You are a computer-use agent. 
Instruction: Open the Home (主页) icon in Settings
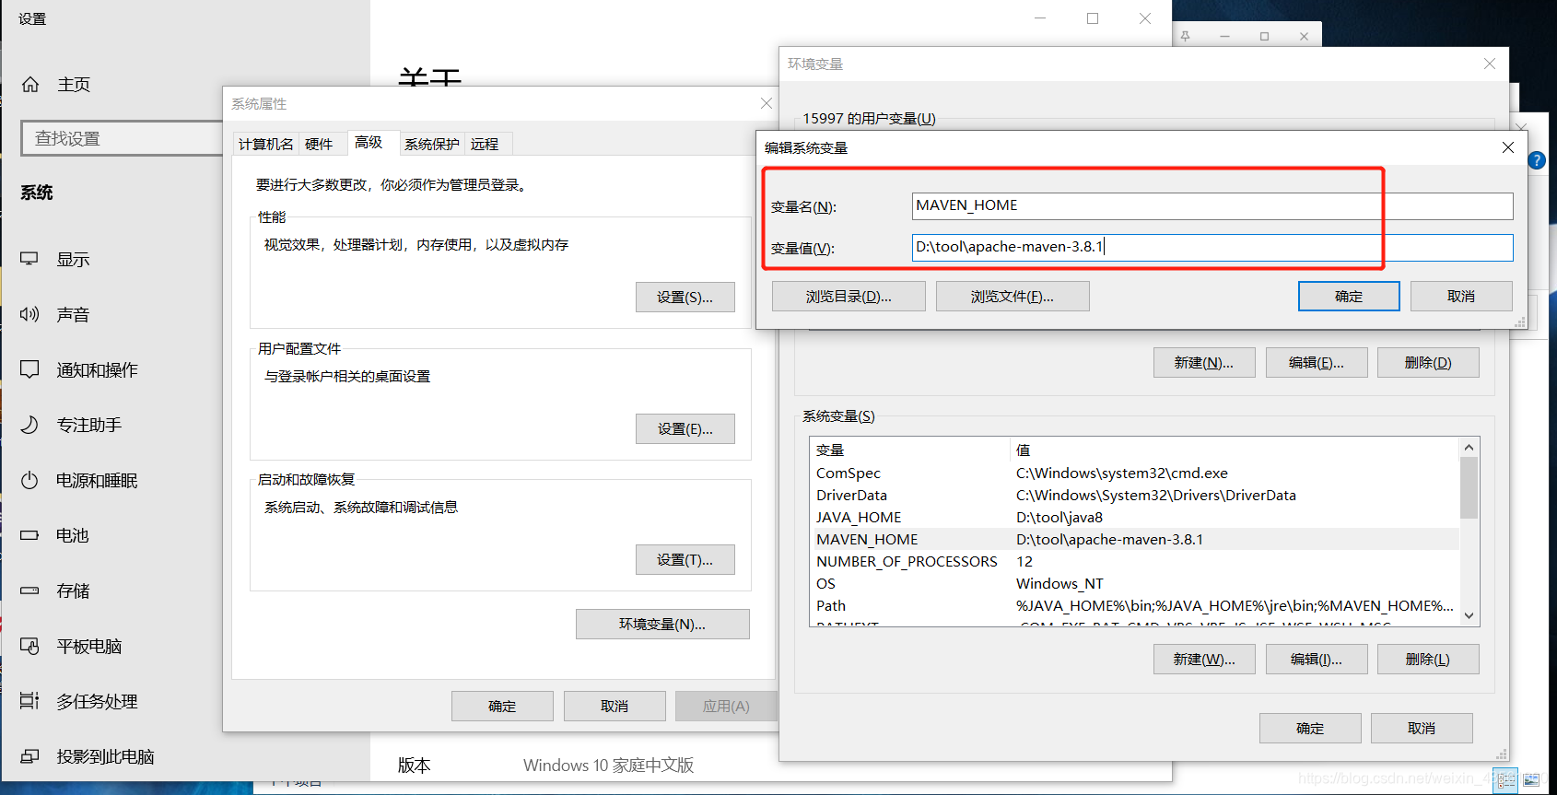(x=30, y=85)
